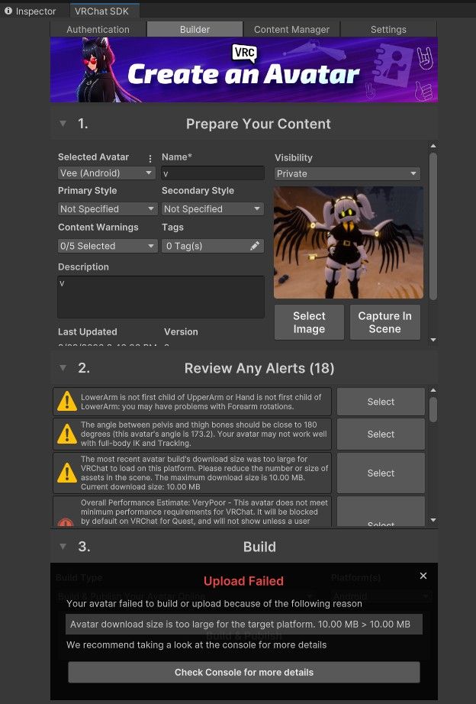Click the download size error message text
Image resolution: width=476 pixels, height=704 pixels.
click(x=240, y=624)
